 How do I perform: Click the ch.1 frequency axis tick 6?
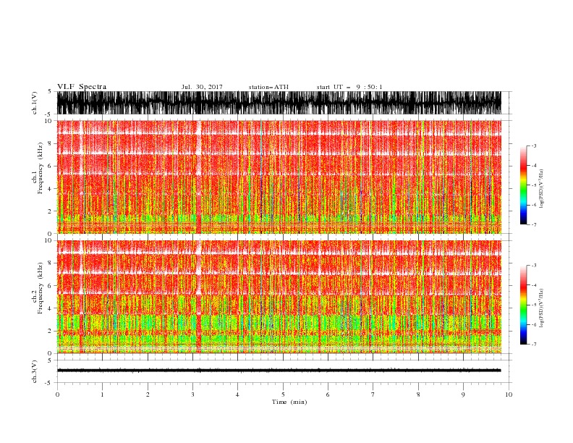click(x=50, y=166)
